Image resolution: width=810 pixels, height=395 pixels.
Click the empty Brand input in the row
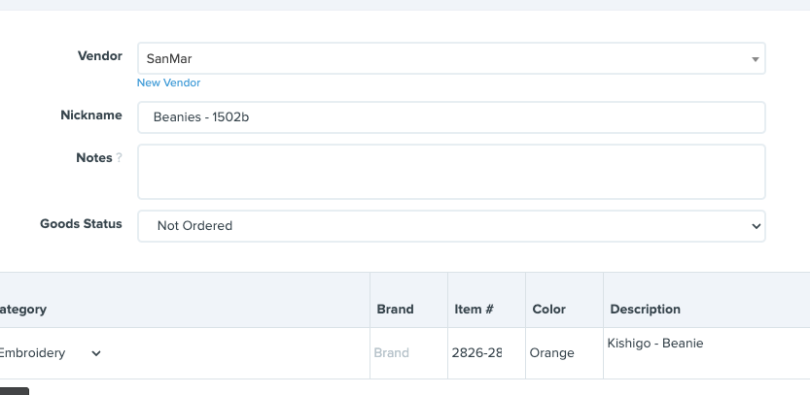[407, 353]
